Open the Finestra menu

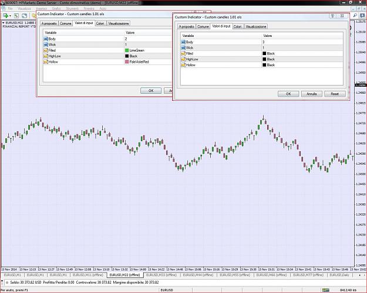89,8
